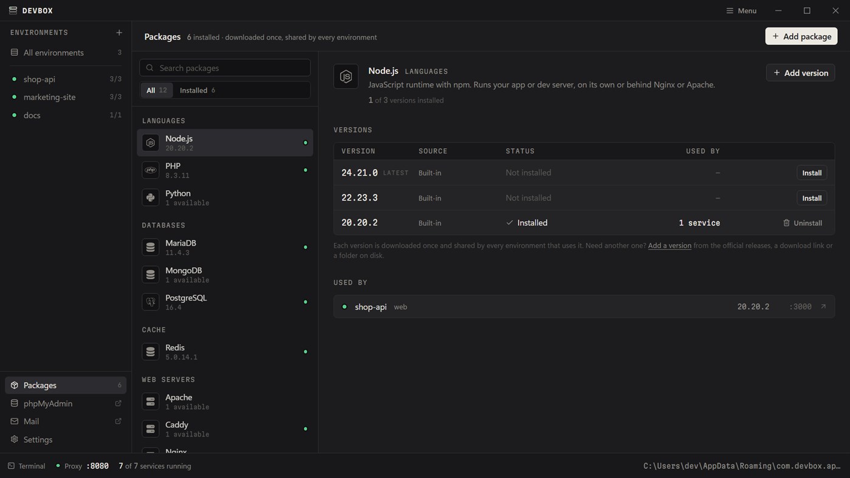Viewport: 850px width, 478px height.
Task: Open shop-api web service arrow icon
Action: pyautogui.click(x=823, y=307)
